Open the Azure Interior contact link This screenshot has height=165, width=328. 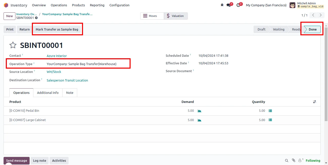(x=57, y=56)
